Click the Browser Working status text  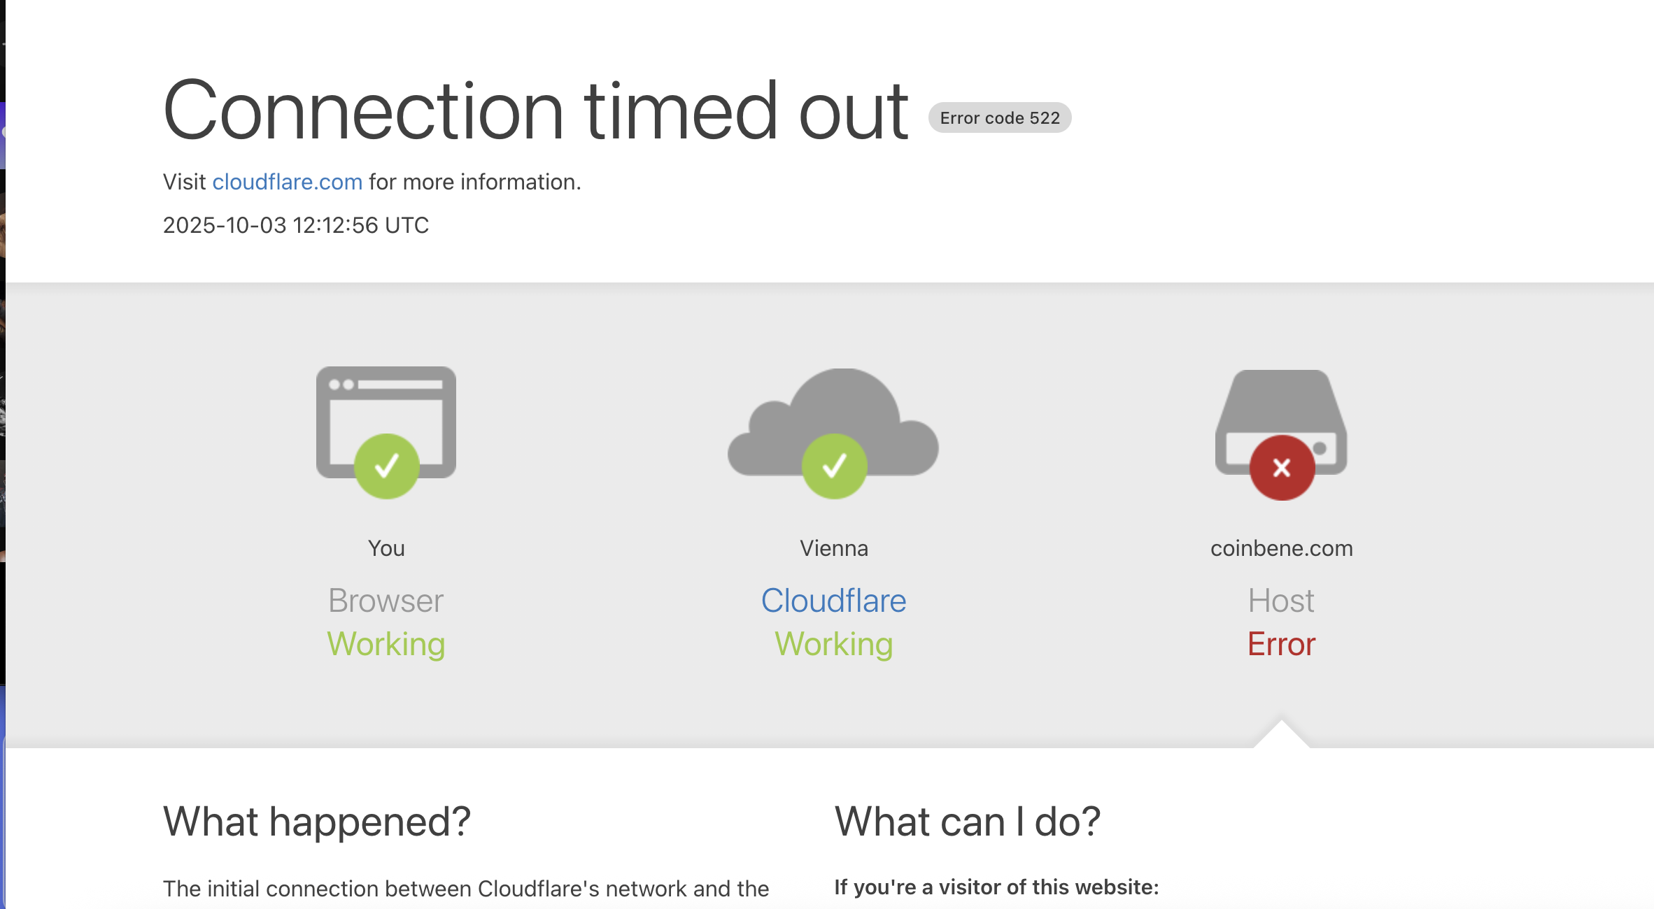pos(386,644)
